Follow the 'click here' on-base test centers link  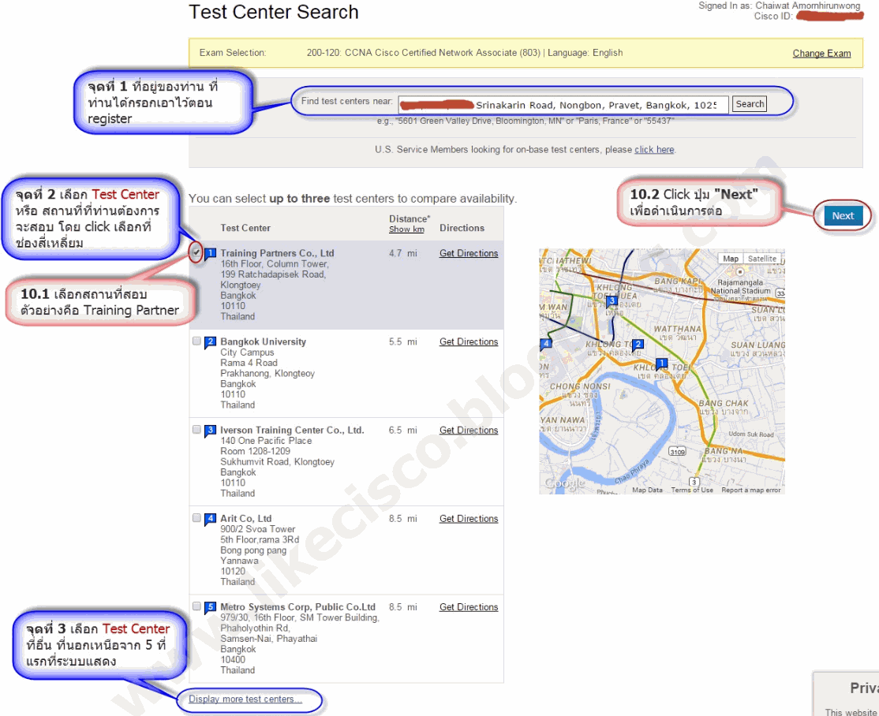[654, 150]
